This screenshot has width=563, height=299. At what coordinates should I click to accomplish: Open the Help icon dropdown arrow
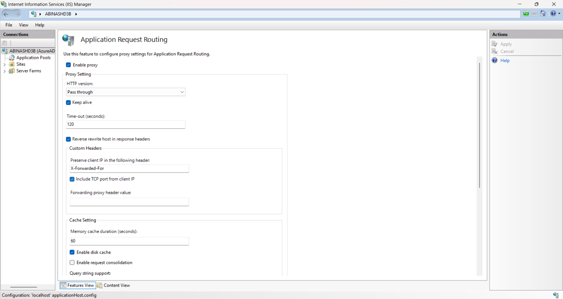559,13
